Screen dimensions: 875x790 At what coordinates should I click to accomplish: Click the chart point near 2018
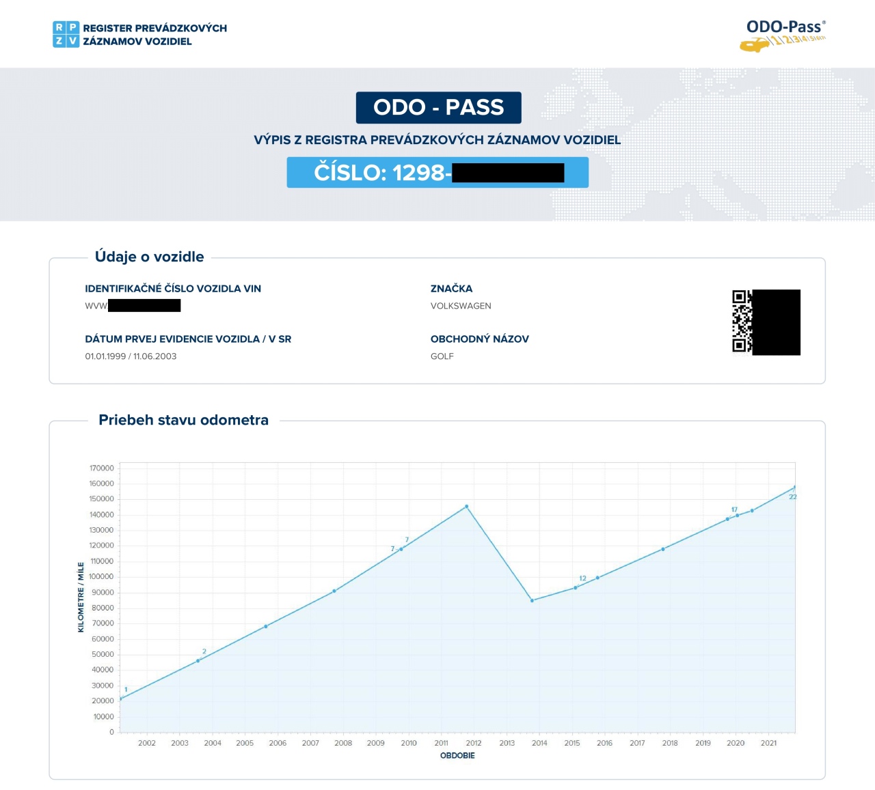(663, 549)
